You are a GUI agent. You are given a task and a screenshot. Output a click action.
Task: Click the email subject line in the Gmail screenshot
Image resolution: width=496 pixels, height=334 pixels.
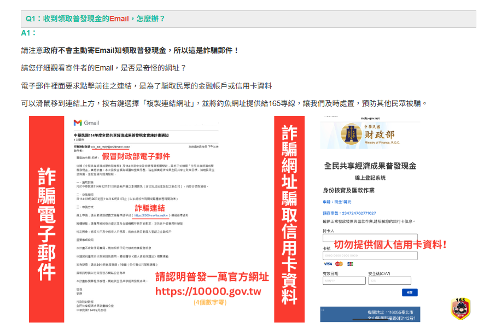120,134
